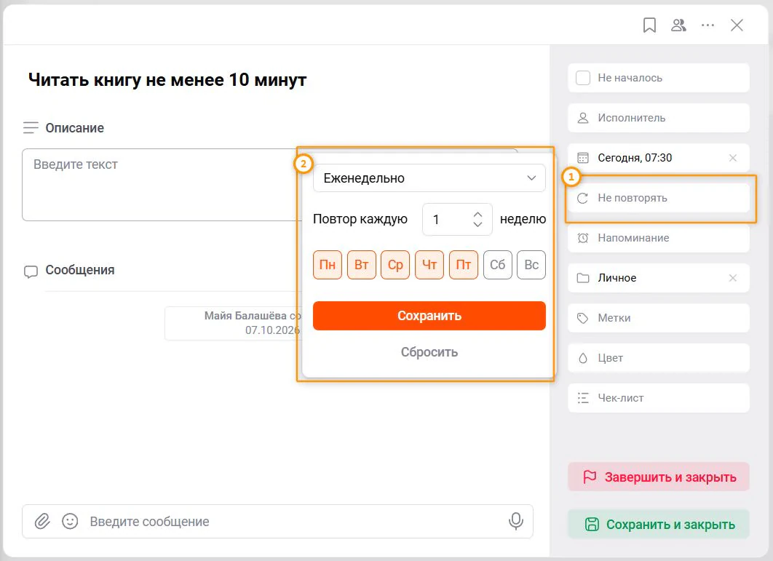Click the Сохранить и закрыть button
773x561 pixels.
click(x=659, y=524)
